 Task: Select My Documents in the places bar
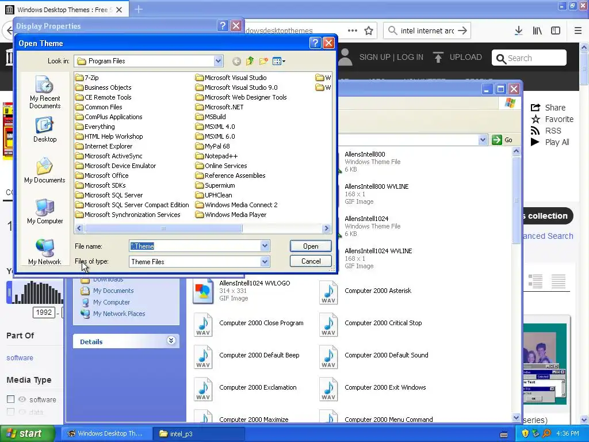[45, 170]
